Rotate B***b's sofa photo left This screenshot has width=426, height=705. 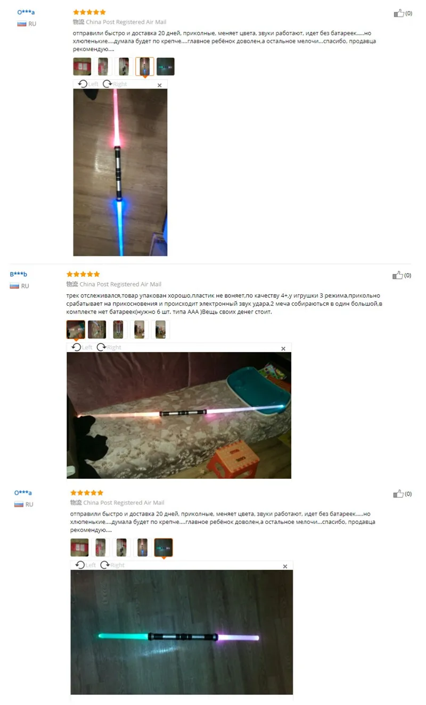click(82, 347)
